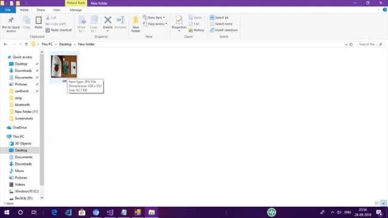Screen dimensions: 388x218
Task: Open Help question mark icon
Action: pos(384,10)
